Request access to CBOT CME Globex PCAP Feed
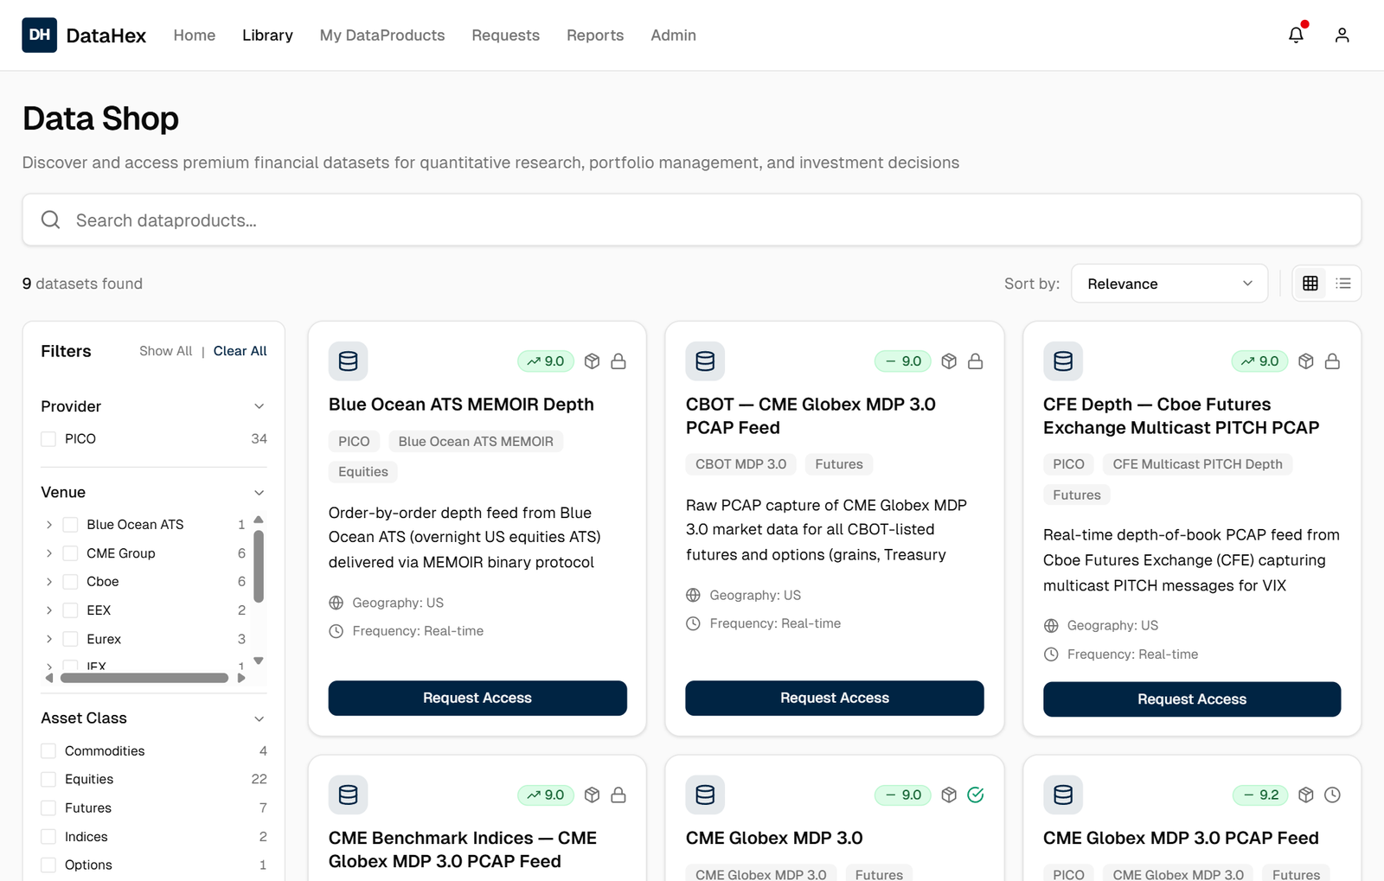Image resolution: width=1384 pixels, height=881 pixels. [x=835, y=698]
